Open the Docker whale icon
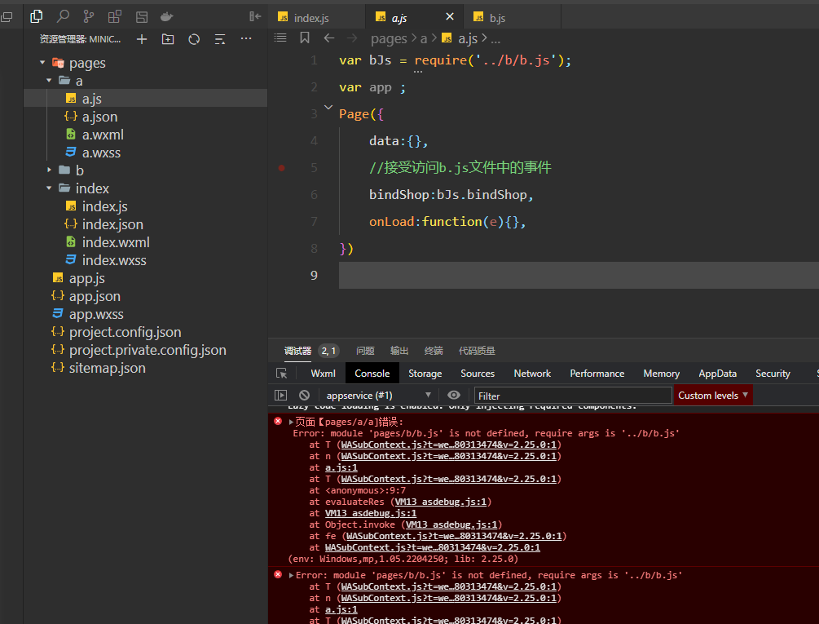Screen dimensions: 819x624 166,17
